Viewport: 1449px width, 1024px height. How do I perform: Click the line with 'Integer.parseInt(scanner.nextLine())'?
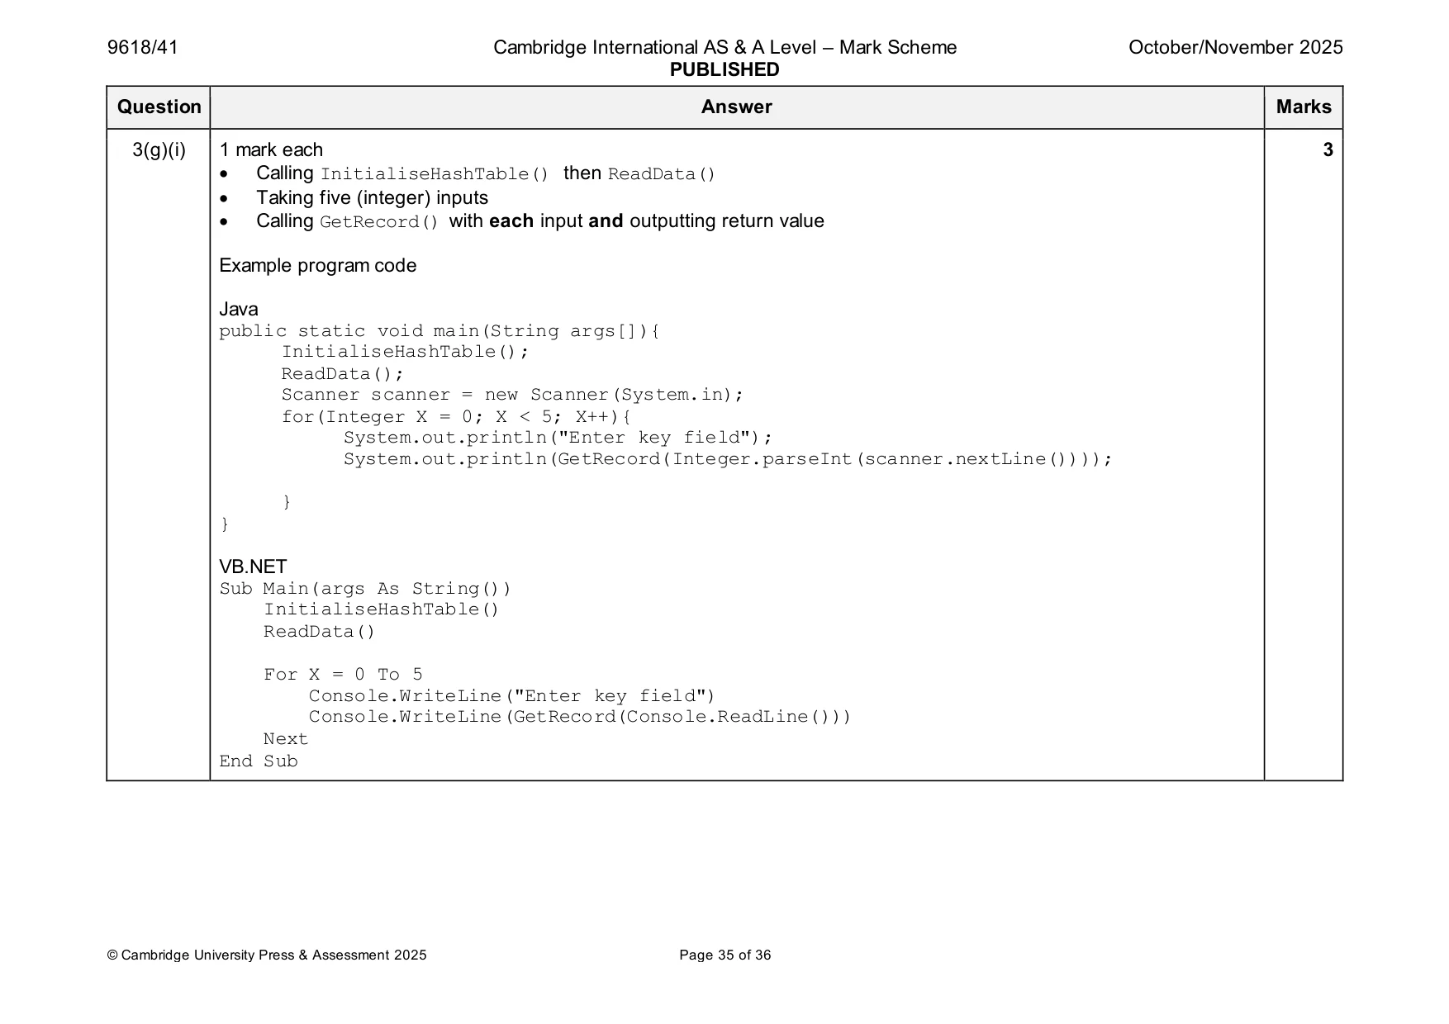pos(728,459)
